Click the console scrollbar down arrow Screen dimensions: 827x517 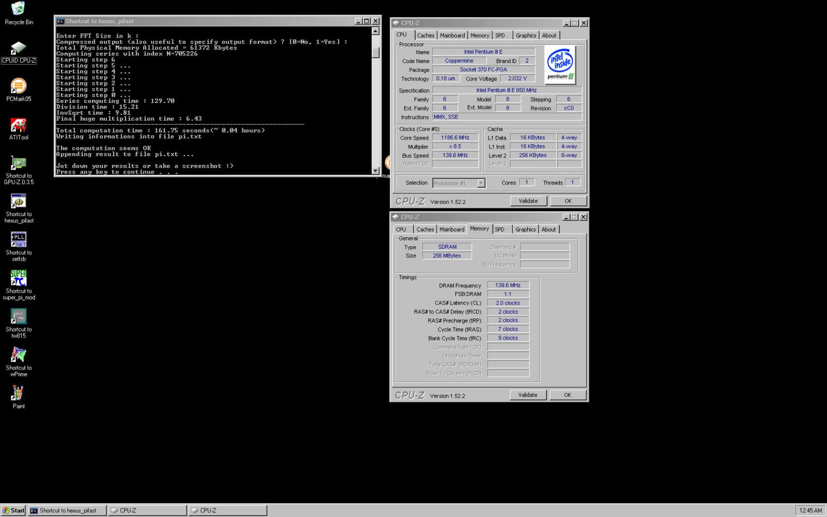point(376,171)
